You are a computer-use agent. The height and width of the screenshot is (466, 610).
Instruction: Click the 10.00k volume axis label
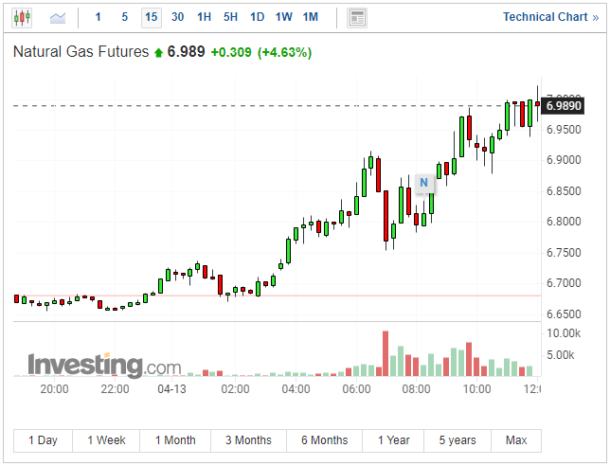tap(564, 333)
